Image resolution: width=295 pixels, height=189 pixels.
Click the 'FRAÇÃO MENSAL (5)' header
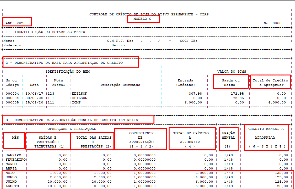pyautogui.click(x=228, y=140)
